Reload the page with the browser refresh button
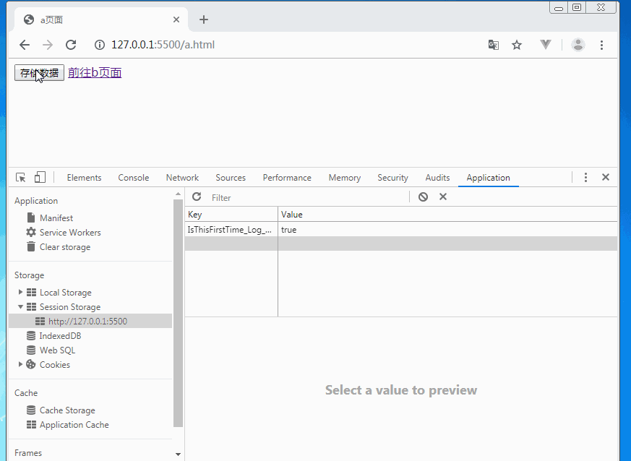This screenshot has height=461, width=631. [71, 45]
